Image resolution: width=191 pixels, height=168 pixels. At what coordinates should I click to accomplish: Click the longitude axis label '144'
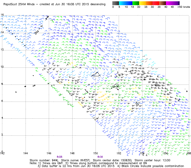coord(26,153)
